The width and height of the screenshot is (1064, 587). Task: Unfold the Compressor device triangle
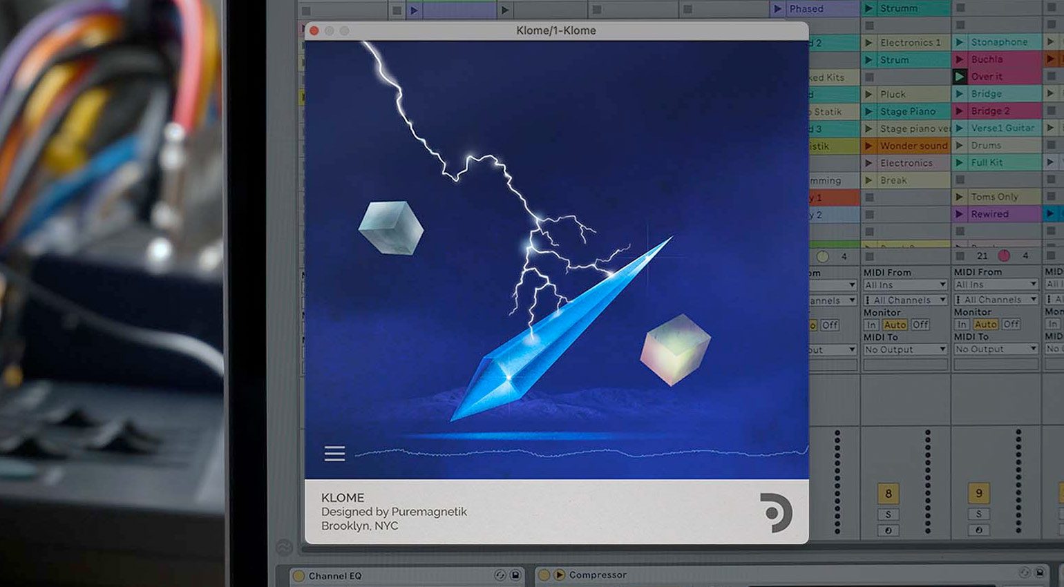(x=559, y=575)
